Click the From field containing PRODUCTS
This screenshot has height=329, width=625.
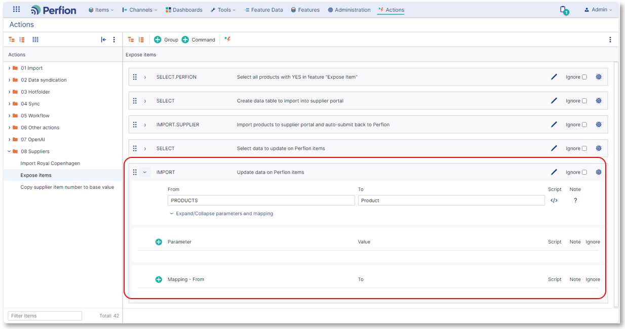(261, 200)
